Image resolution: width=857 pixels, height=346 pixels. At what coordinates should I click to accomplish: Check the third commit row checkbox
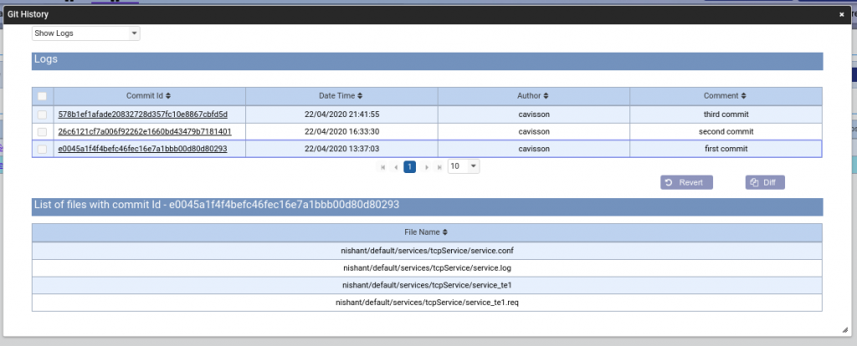[x=42, y=114]
